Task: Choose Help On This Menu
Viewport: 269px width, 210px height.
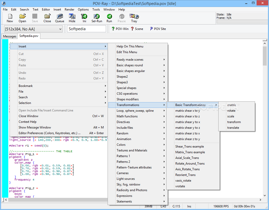Action: point(138,46)
